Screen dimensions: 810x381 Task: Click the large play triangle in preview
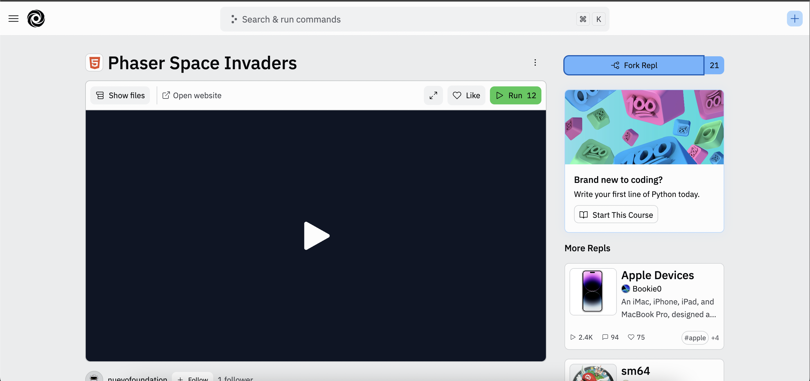(x=316, y=236)
